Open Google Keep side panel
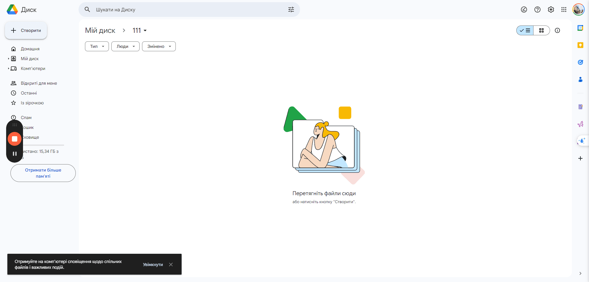The width and height of the screenshot is (589, 282). 580,45
